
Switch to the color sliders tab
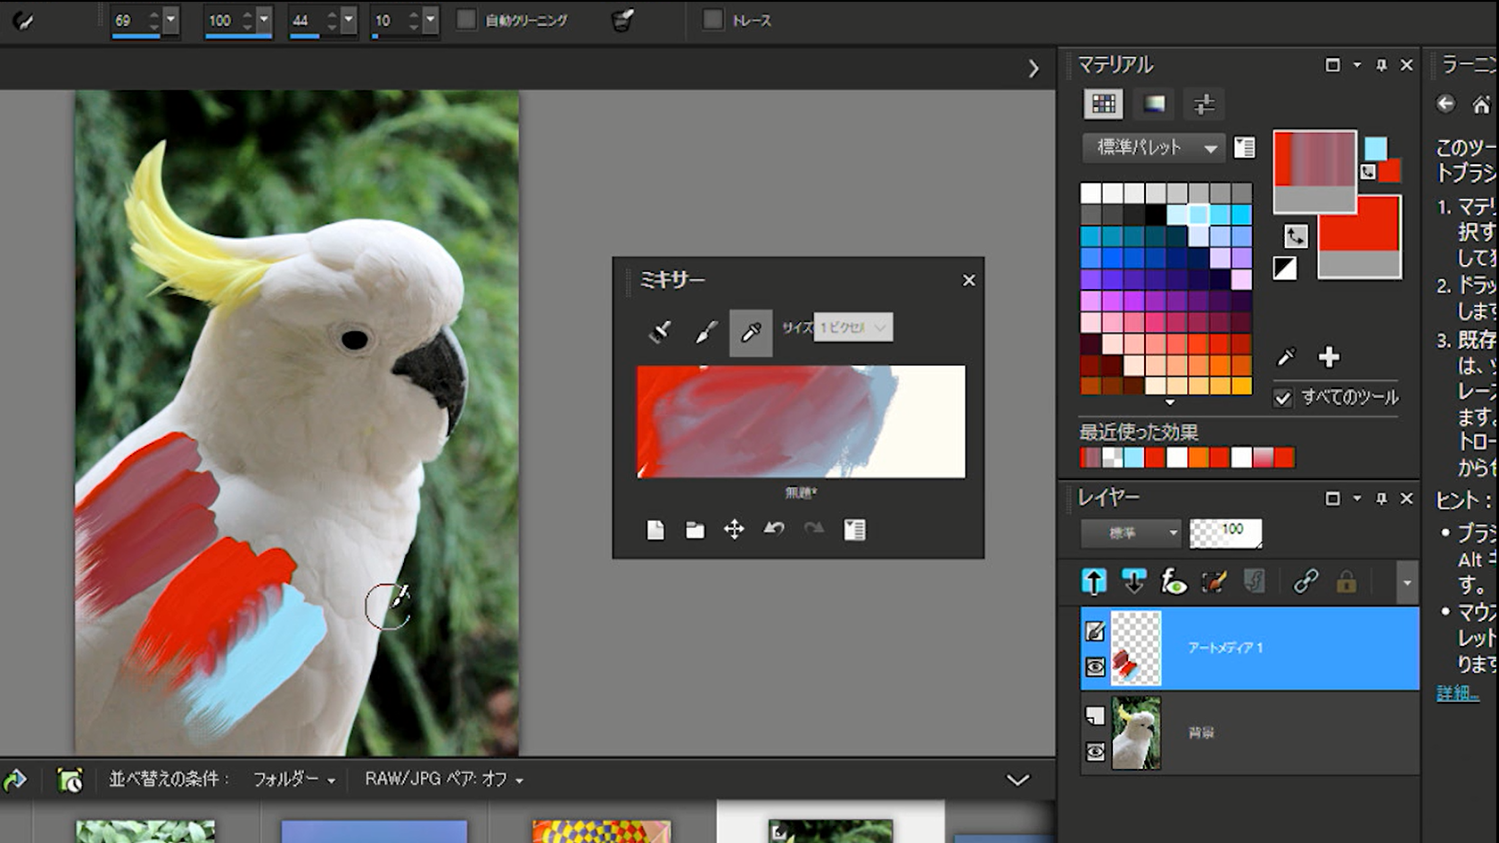point(1204,104)
